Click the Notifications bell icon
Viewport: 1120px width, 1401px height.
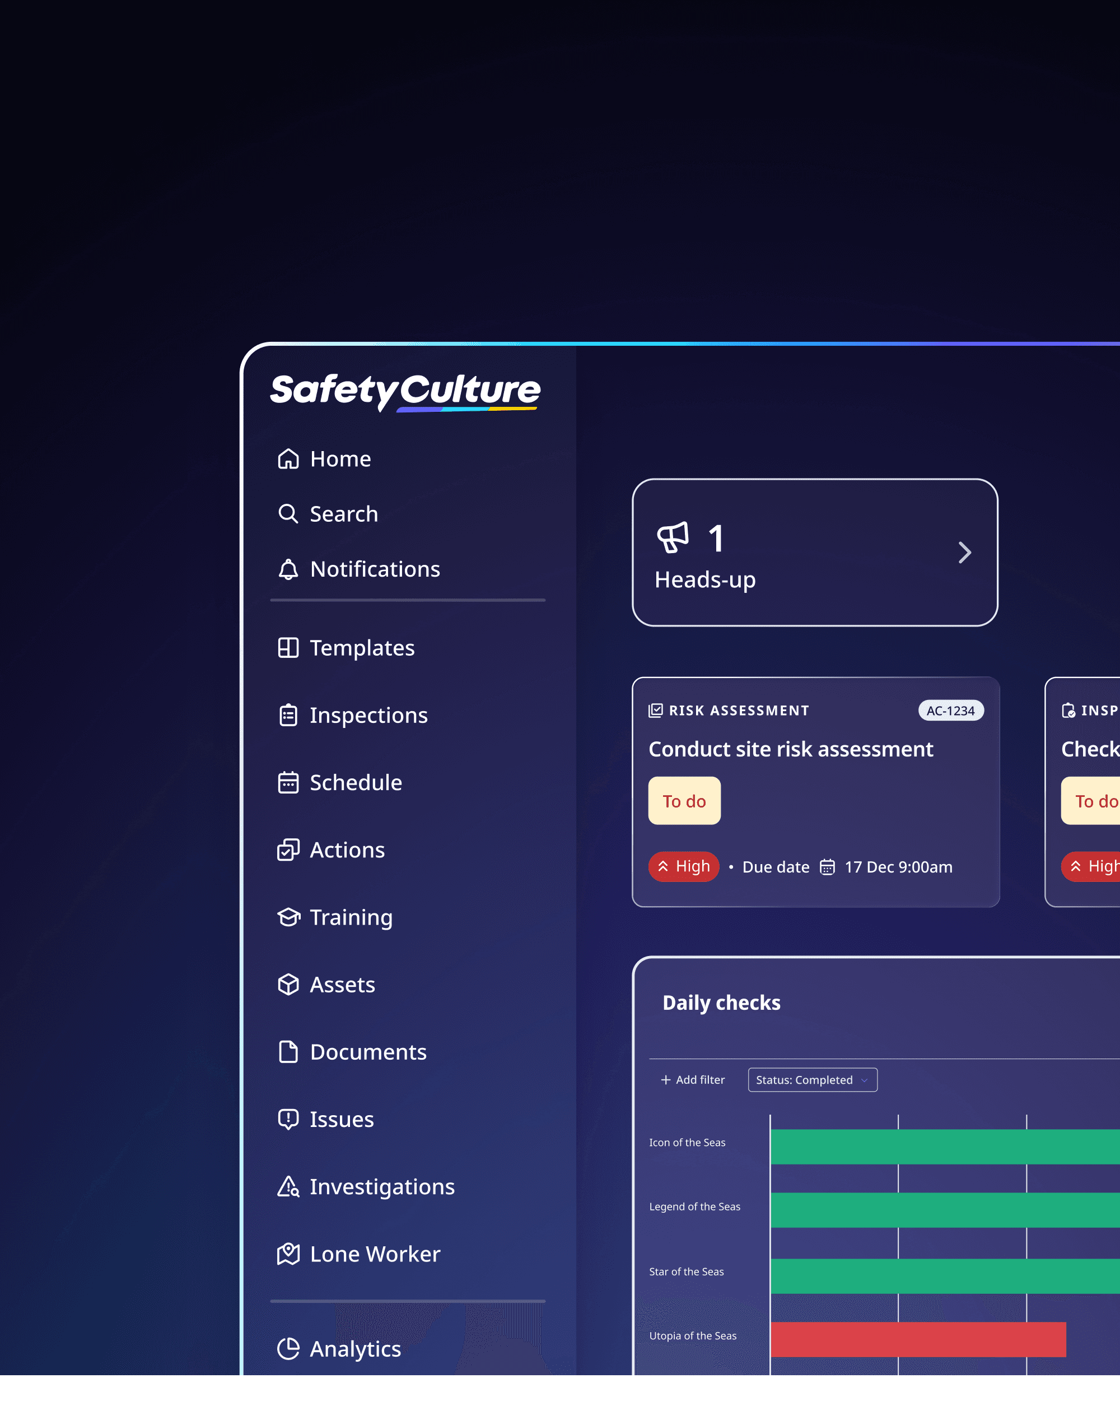[288, 569]
